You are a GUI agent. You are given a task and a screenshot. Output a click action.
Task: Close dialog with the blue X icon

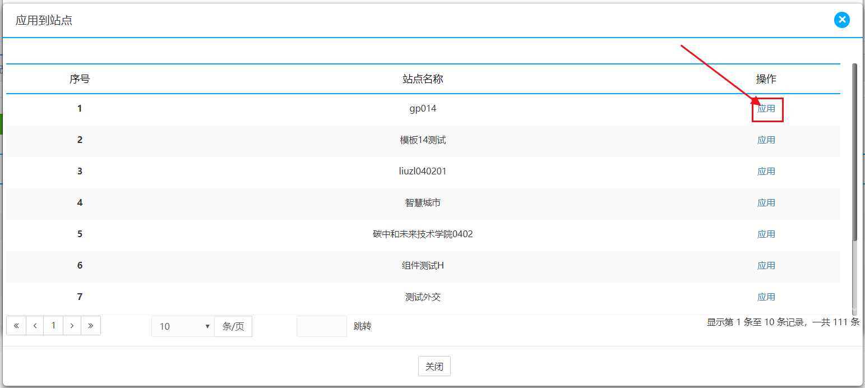tap(841, 20)
